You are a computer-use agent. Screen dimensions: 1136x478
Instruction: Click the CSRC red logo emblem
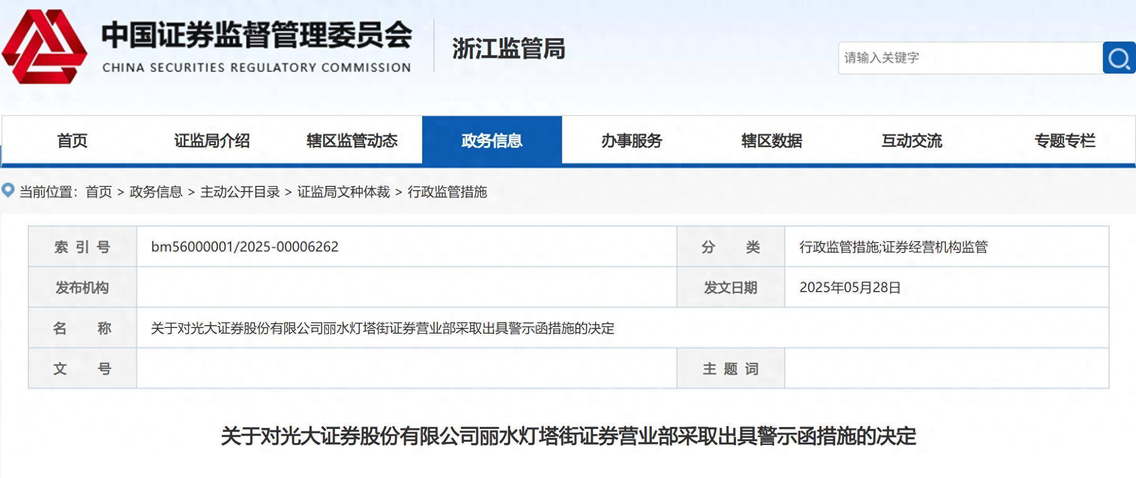44,47
